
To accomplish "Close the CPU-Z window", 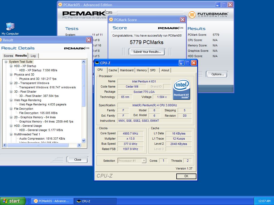I will [x=194, y=63].
